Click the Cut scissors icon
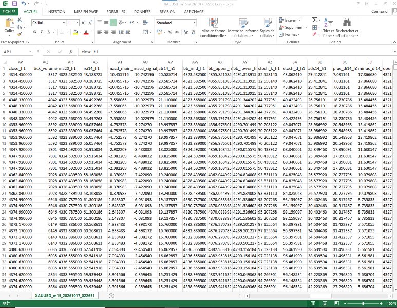397x308 pixels. click(20, 20)
